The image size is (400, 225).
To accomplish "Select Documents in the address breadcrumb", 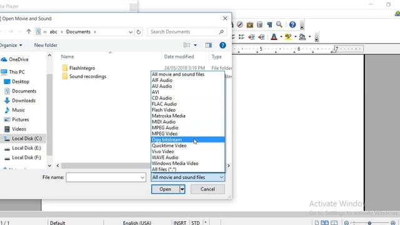I will pyautogui.click(x=78, y=32).
